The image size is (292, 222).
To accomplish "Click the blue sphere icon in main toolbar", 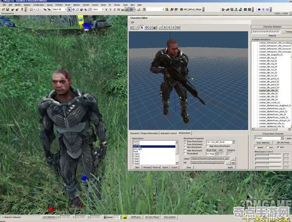I will click(x=259, y=9).
